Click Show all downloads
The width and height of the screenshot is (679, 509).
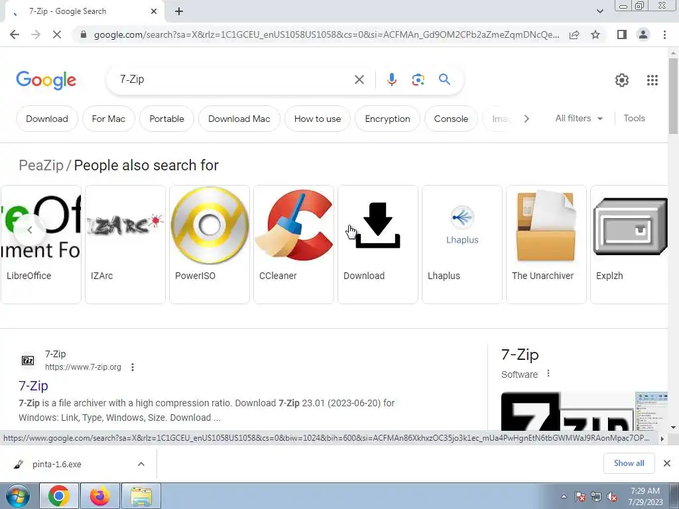click(x=629, y=463)
